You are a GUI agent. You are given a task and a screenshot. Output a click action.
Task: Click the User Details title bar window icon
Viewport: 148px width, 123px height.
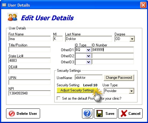[x=4, y=5]
